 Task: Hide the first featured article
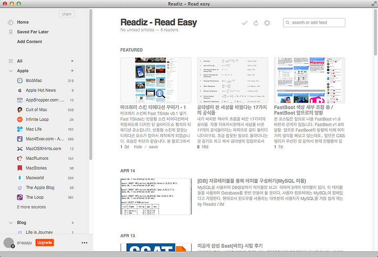click(138, 147)
